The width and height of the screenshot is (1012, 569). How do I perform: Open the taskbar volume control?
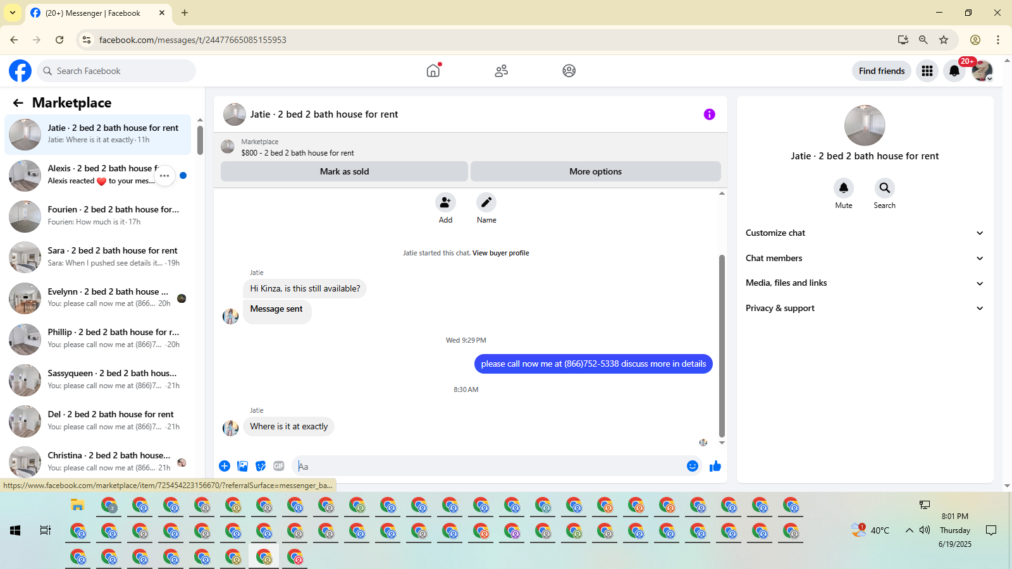pyautogui.click(x=925, y=530)
